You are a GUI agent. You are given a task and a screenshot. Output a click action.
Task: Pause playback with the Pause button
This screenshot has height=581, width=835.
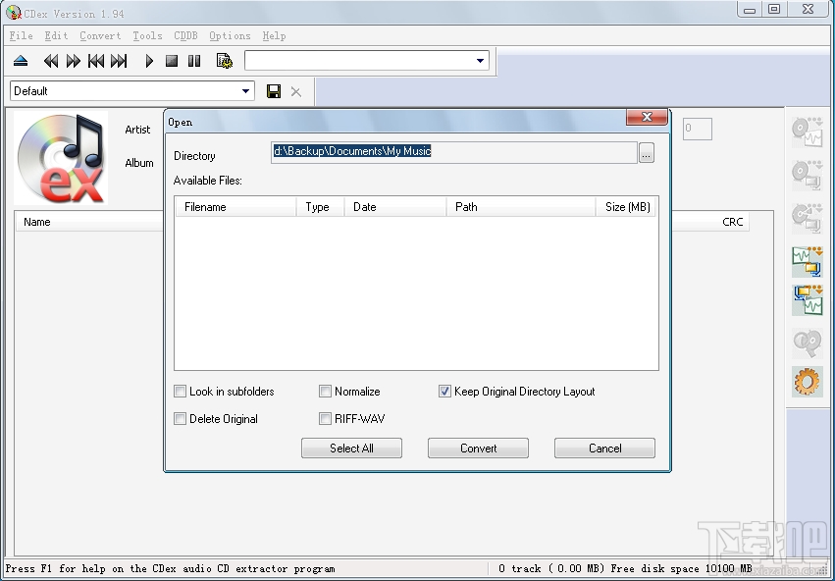pyautogui.click(x=194, y=61)
